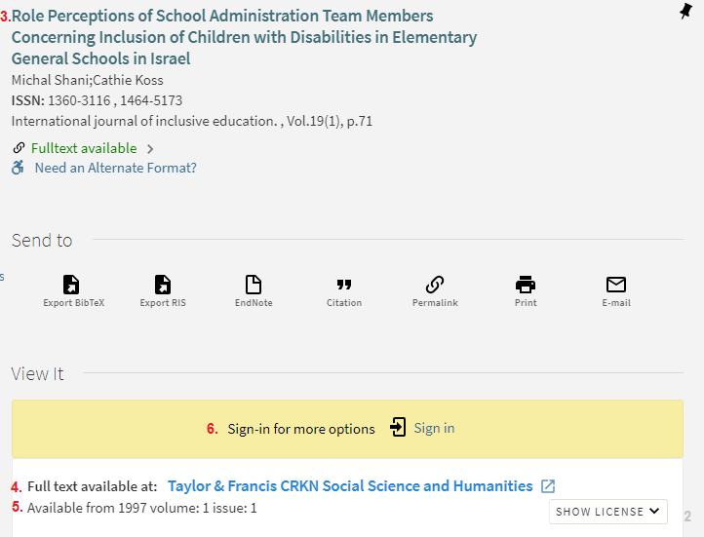
Task: Open Need an Alternate Format? link
Action: 116,168
